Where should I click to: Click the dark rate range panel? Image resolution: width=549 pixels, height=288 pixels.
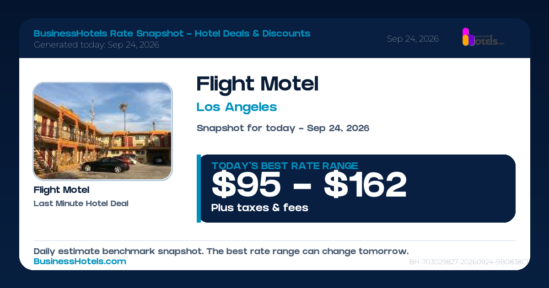click(x=358, y=188)
